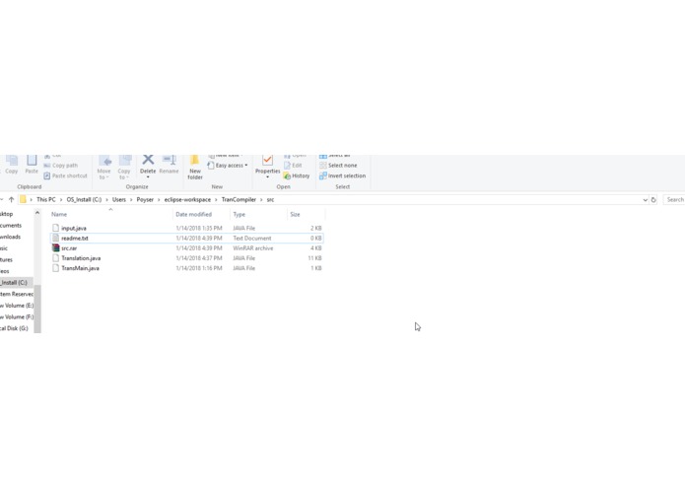Choose Paste shortcut in Clipboard group
This screenshot has height=487, width=685.
pos(65,176)
